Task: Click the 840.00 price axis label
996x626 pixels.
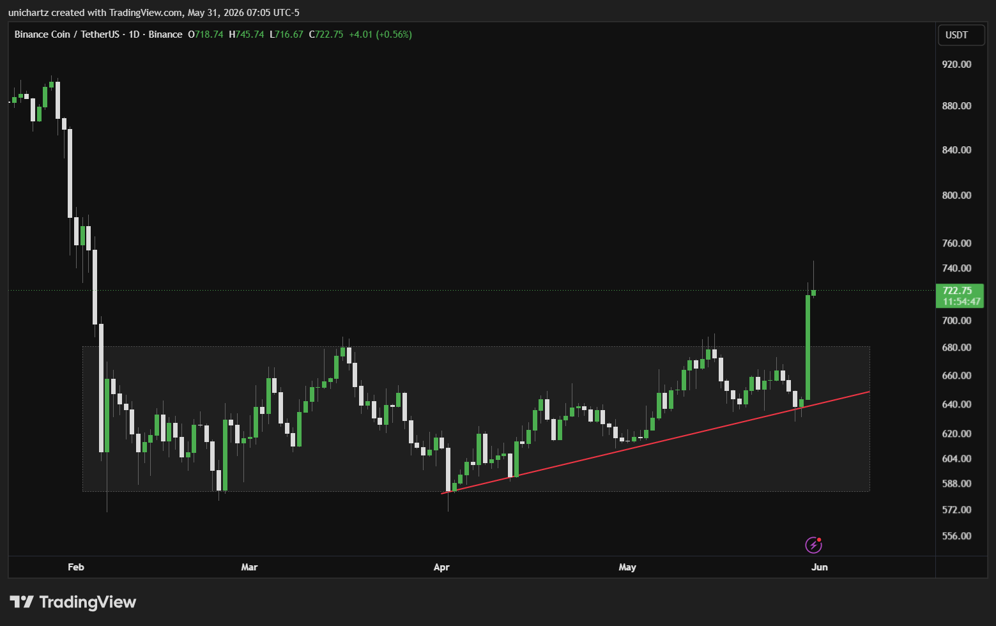Action: tap(956, 150)
